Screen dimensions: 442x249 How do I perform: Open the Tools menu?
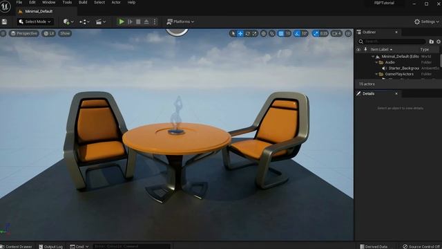(67, 3)
